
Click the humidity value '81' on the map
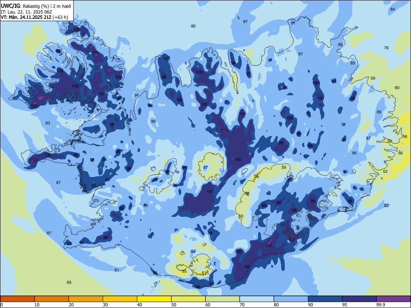point(117,270)
